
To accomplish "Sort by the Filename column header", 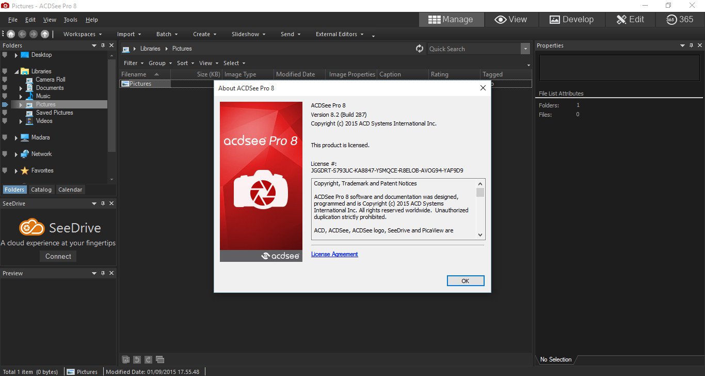I will point(145,74).
